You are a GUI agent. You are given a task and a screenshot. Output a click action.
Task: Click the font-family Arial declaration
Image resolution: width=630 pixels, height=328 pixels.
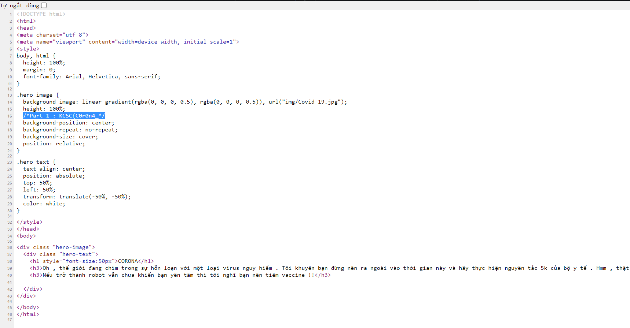(91, 77)
